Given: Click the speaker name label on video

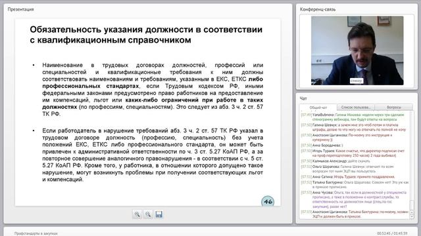Looking at the screenshot, I should tap(357, 81).
